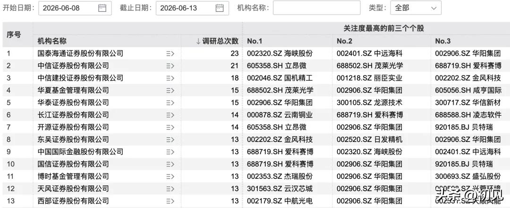Select 中信建投证券股份有限公司 institution name
The width and height of the screenshot is (510, 208).
tap(80, 78)
